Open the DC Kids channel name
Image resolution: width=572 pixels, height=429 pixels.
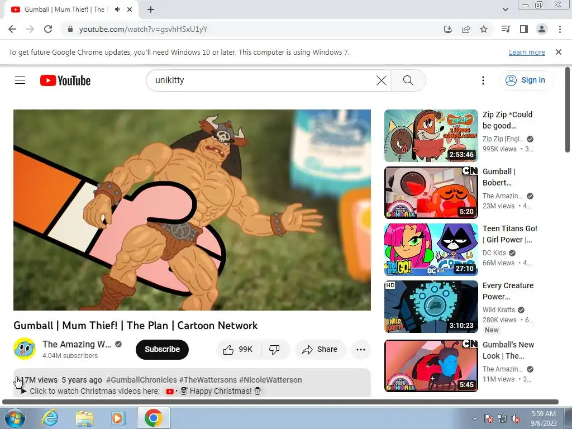tap(494, 253)
